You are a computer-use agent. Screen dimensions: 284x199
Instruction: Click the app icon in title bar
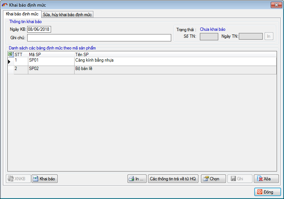click(x=4, y=5)
